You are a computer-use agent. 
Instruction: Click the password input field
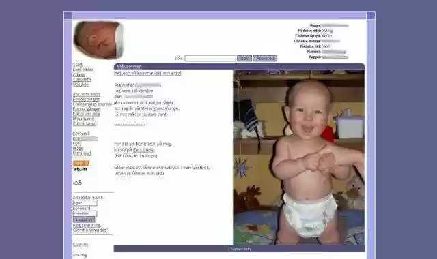pos(85,213)
